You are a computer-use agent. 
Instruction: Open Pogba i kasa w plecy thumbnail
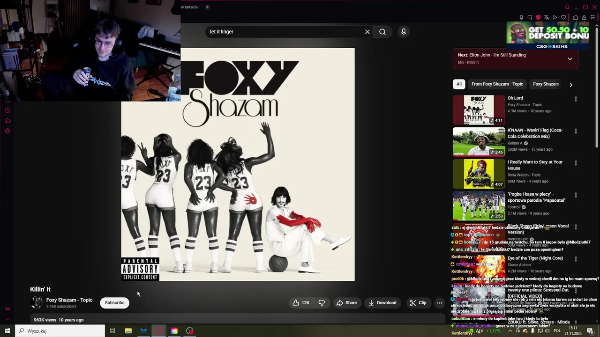[x=479, y=205]
